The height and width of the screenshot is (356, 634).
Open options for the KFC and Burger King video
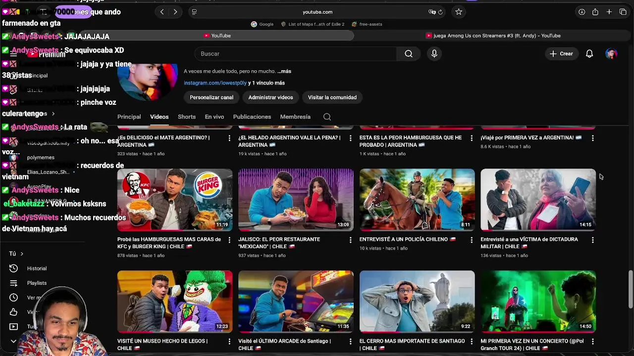(x=229, y=240)
